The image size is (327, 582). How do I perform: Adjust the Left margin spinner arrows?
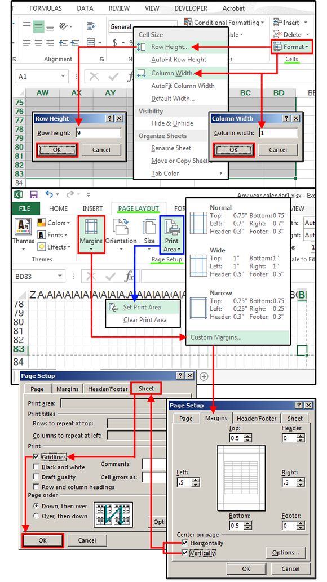pyautogui.click(x=196, y=482)
